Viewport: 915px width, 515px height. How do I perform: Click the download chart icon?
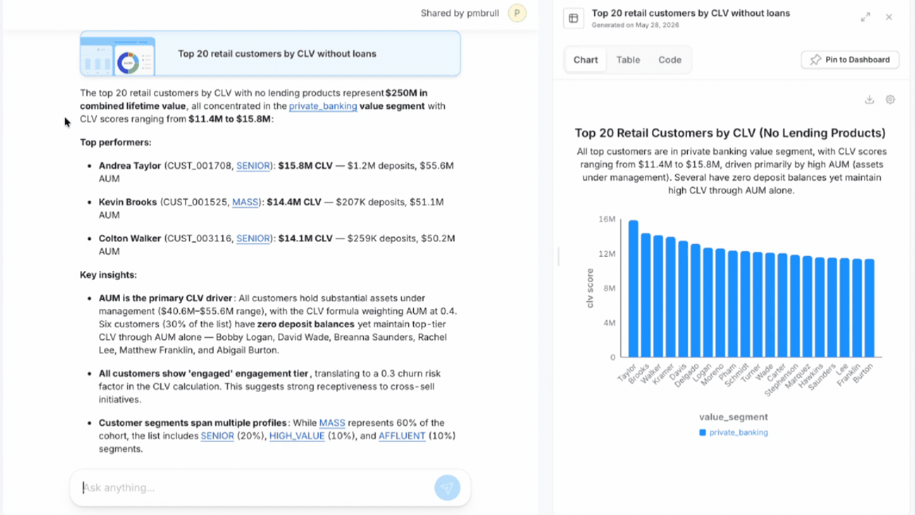[x=870, y=99]
